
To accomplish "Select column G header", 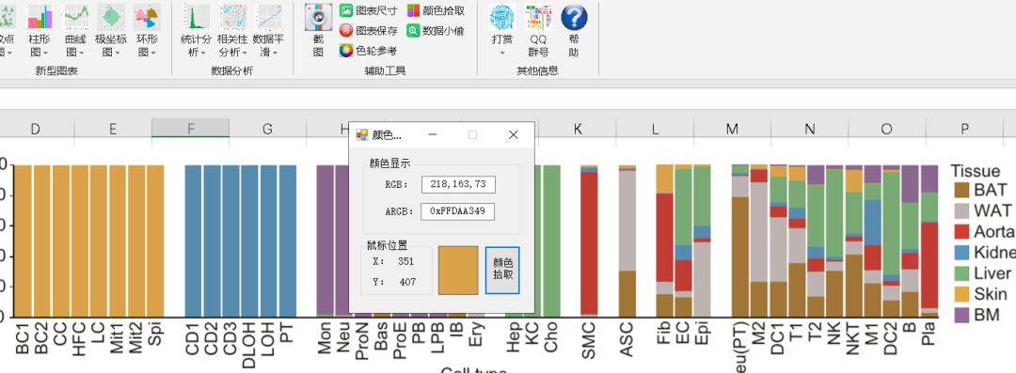I will coord(267,128).
